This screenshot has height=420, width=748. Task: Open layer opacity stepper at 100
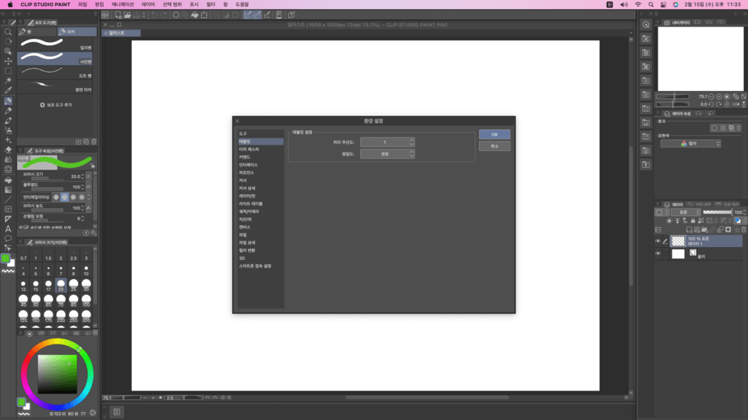(745, 212)
